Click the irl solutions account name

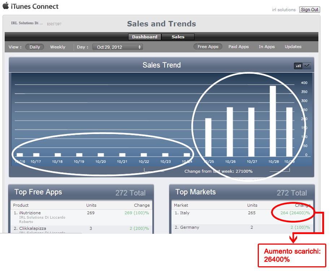pos(284,10)
